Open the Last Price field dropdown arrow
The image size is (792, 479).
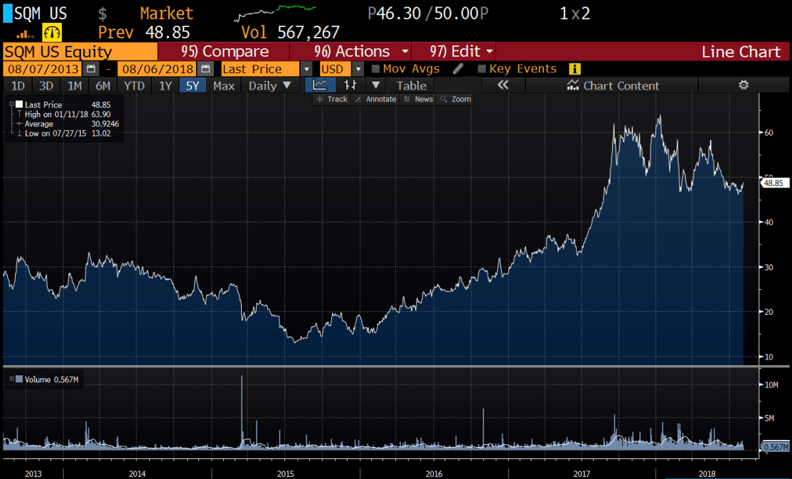pos(306,69)
